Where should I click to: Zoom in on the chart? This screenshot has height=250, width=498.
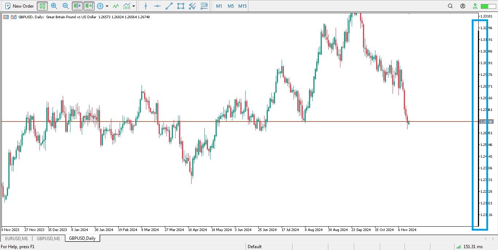tap(54, 6)
